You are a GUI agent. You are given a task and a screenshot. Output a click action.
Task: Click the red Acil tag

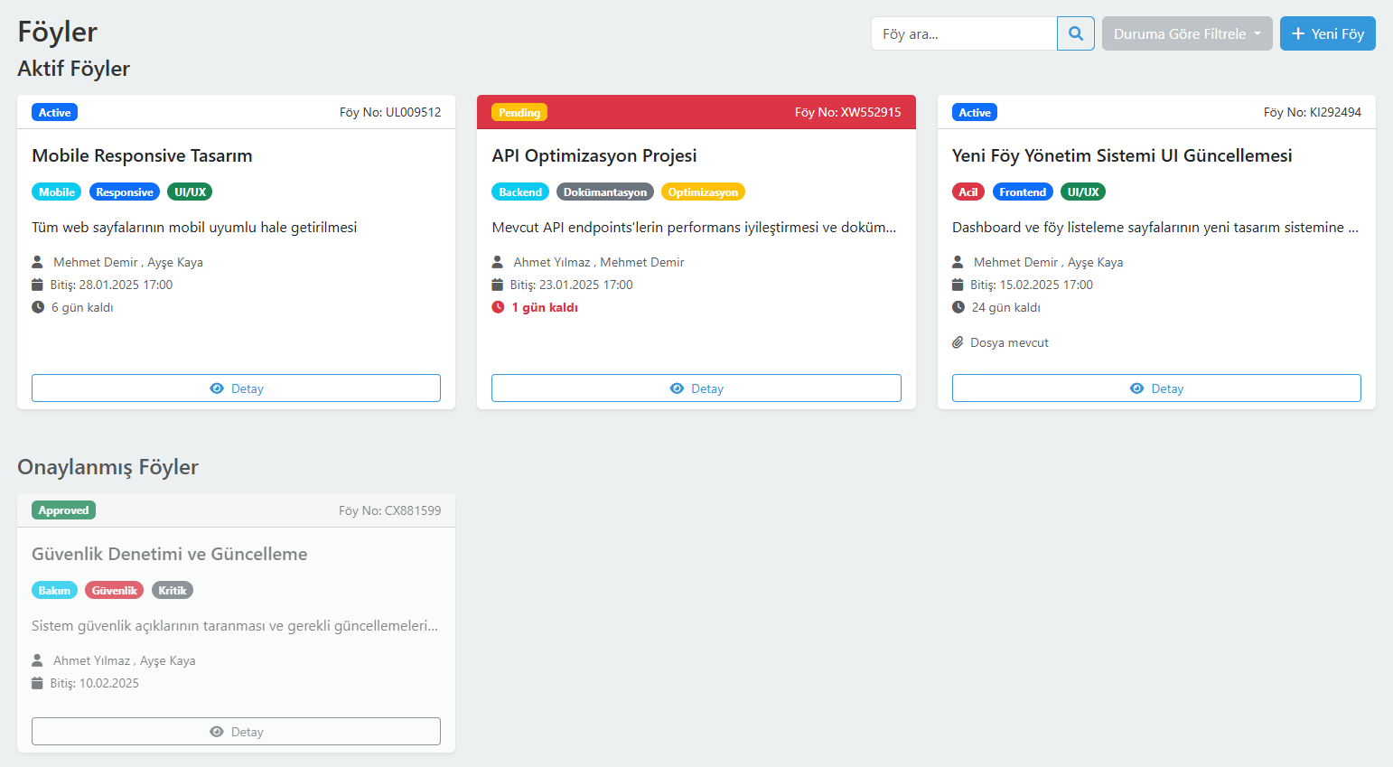click(968, 192)
